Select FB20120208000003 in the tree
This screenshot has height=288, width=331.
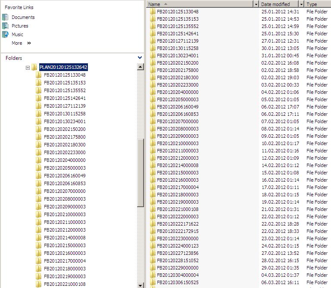pos(65,199)
